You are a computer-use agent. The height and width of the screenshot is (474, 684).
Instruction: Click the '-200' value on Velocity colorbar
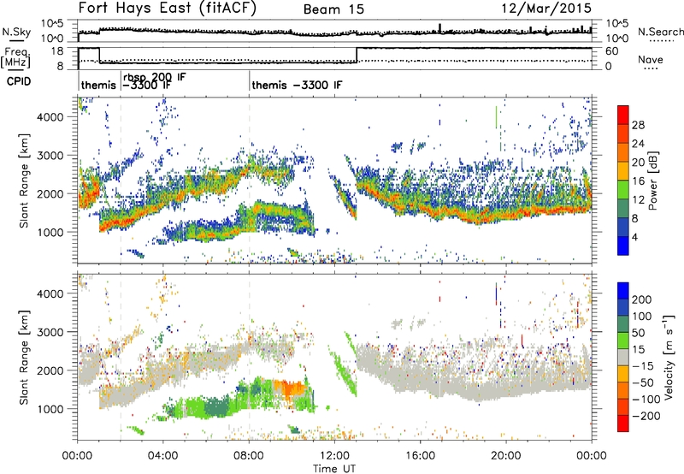[x=646, y=416]
